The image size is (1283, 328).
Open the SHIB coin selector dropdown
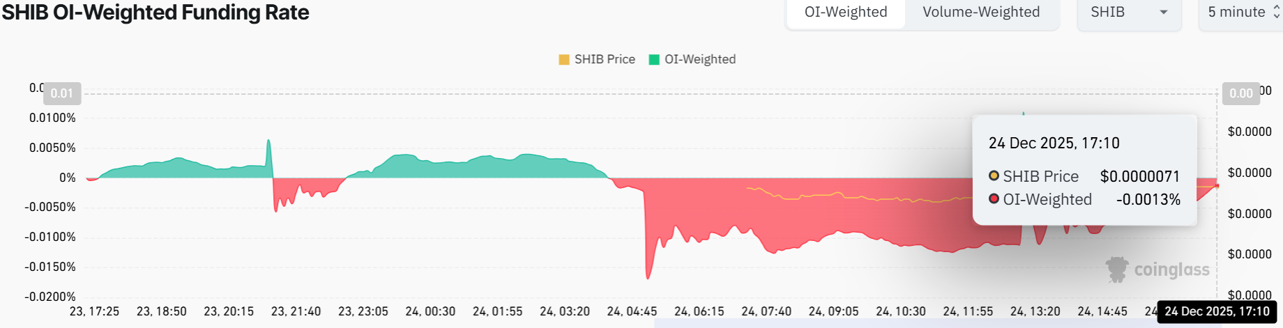pyautogui.click(x=1128, y=13)
